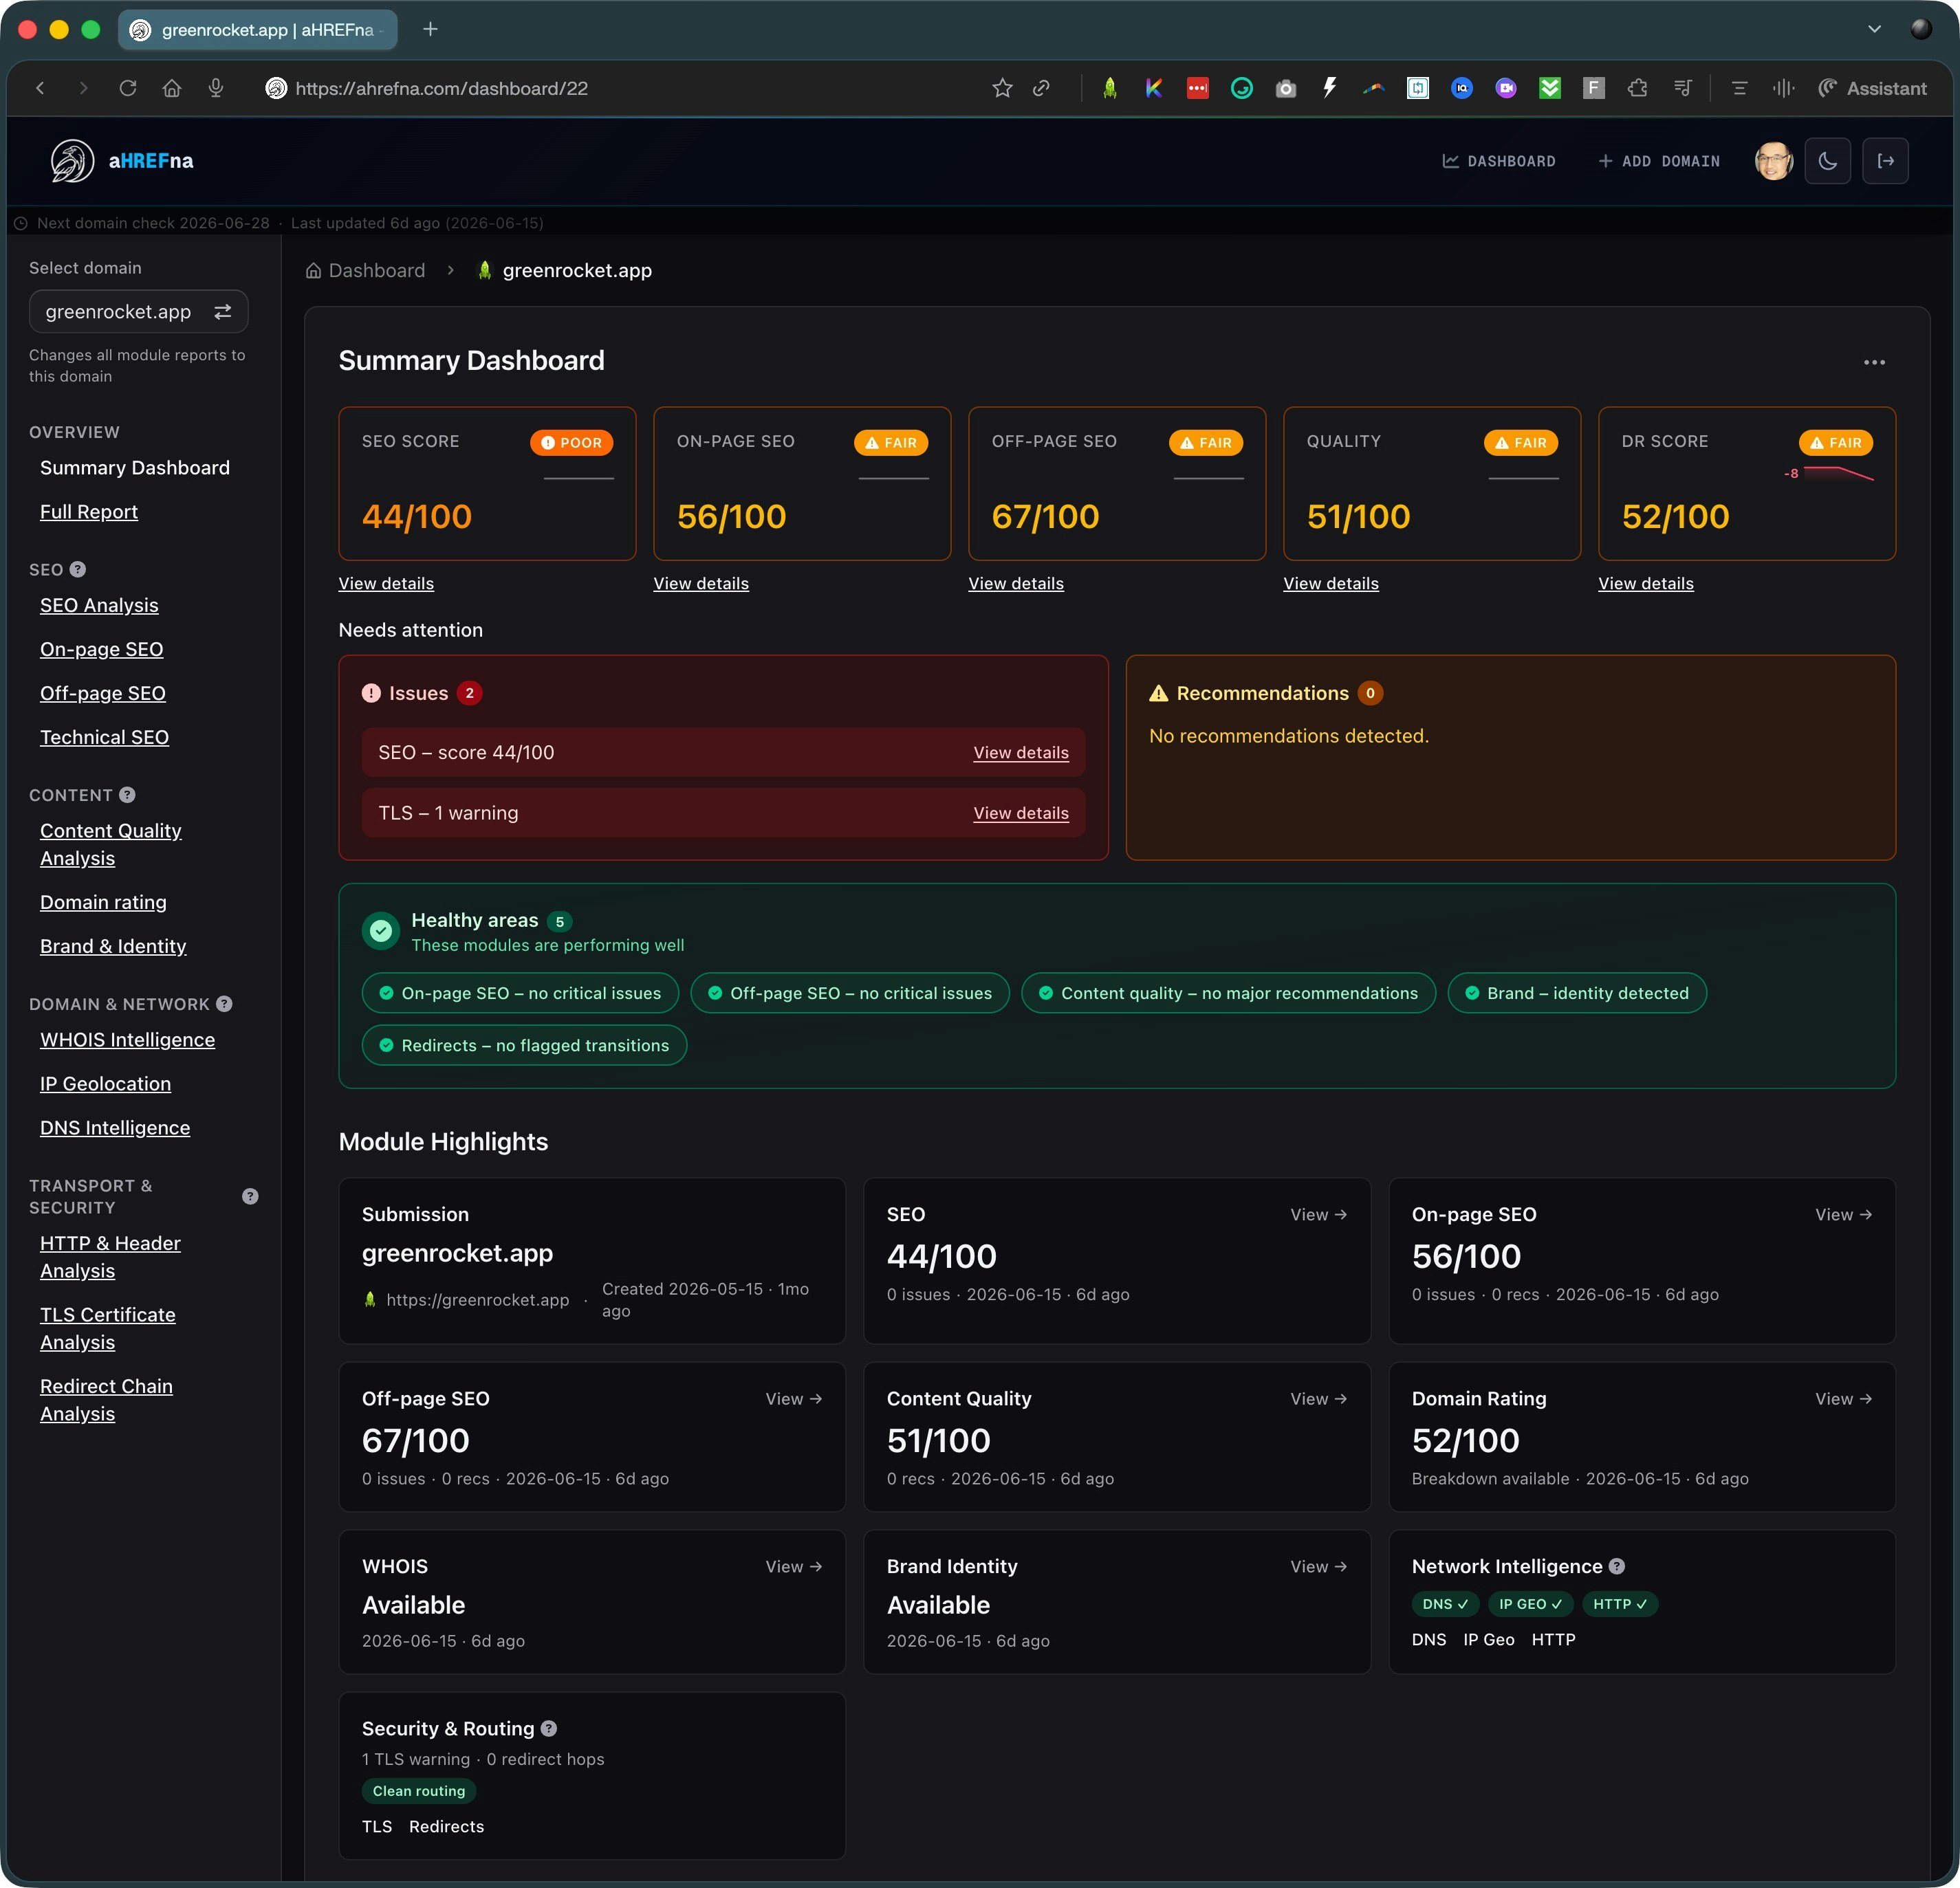Screen dimensions: 1960x1888
Task: Click the green rocket extension icon
Action: [x=1109, y=88]
